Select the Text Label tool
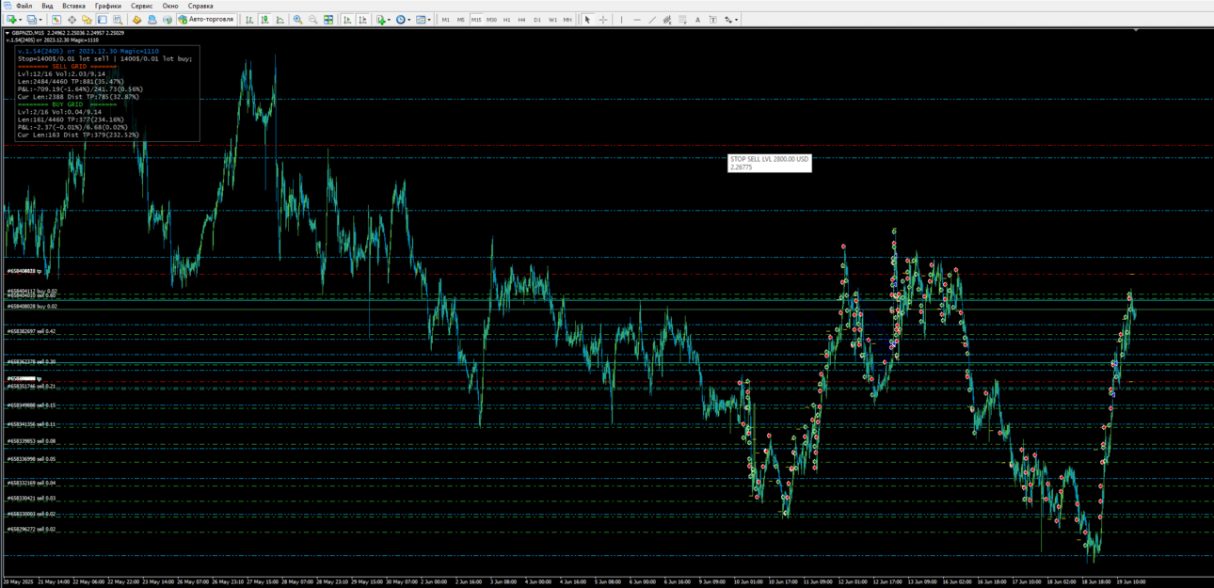1214x588 pixels. (712, 19)
